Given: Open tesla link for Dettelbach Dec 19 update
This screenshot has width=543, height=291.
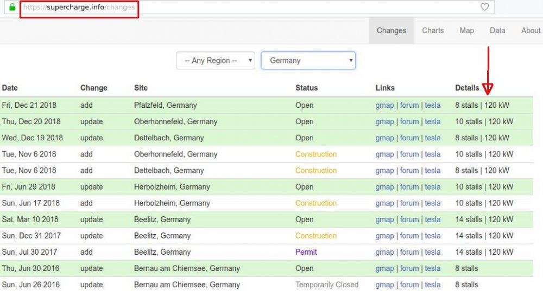Looking at the screenshot, I should [x=433, y=138].
